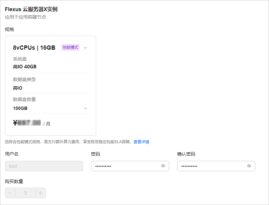Show password via 密码 field eye icon
The height and width of the screenshot is (205, 269).
(163, 166)
